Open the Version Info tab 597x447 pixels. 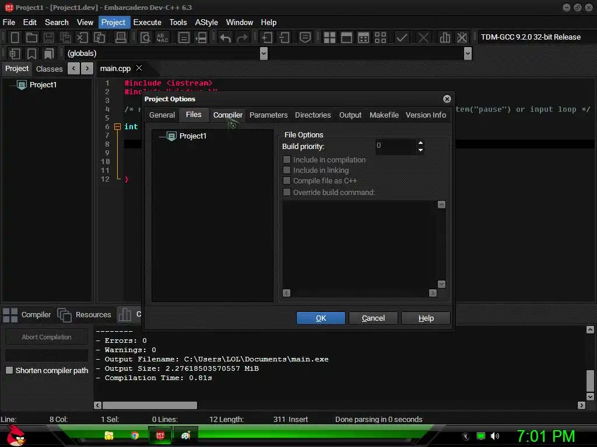pyautogui.click(x=426, y=115)
